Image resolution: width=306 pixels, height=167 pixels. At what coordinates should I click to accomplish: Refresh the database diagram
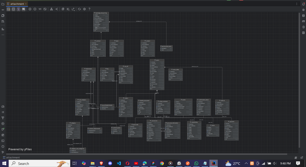(x=79, y=9)
